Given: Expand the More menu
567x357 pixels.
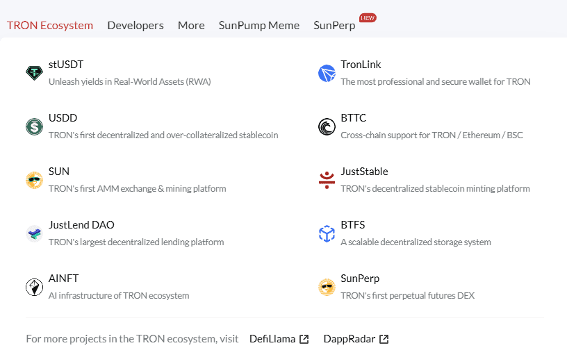Looking at the screenshot, I should click(x=191, y=25).
